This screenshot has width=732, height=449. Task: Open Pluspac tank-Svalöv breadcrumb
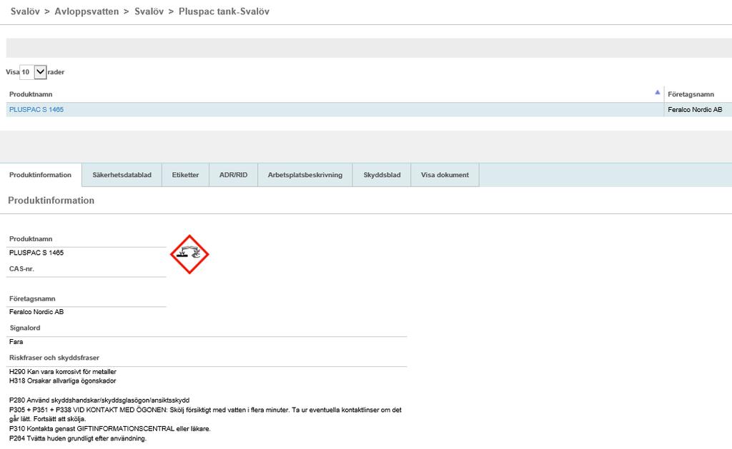(x=224, y=11)
